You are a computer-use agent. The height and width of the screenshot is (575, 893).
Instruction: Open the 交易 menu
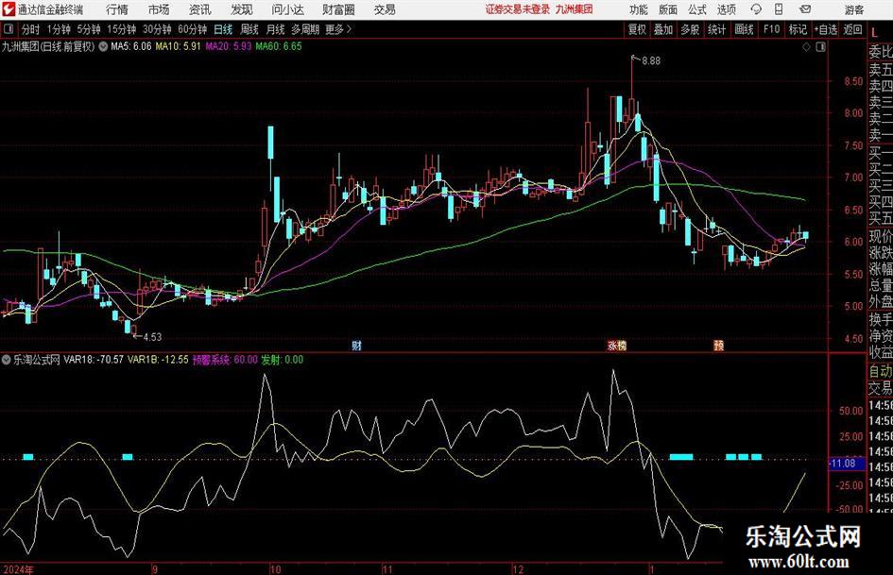(x=385, y=9)
